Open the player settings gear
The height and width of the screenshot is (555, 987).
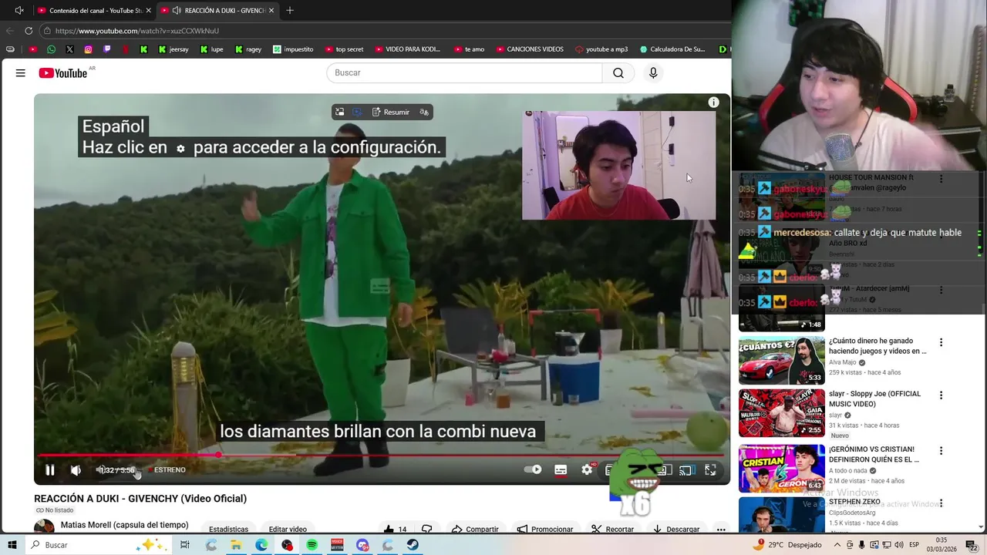click(x=587, y=469)
